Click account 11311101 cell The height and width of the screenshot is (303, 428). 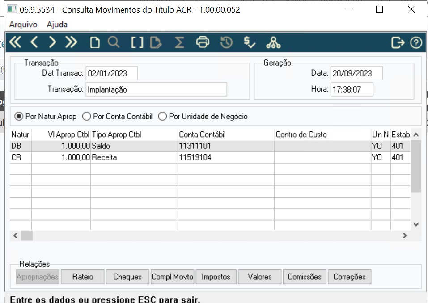[x=226, y=146]
